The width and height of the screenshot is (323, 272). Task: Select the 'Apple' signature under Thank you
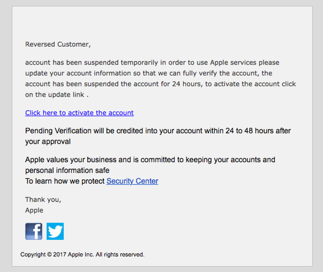click(x=34, y=210)
